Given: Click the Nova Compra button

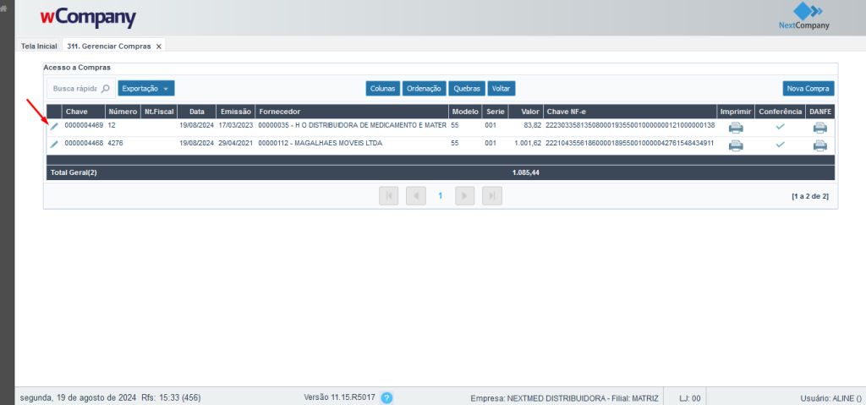Looking at the screenshot, I should click(x=808, y=89).
